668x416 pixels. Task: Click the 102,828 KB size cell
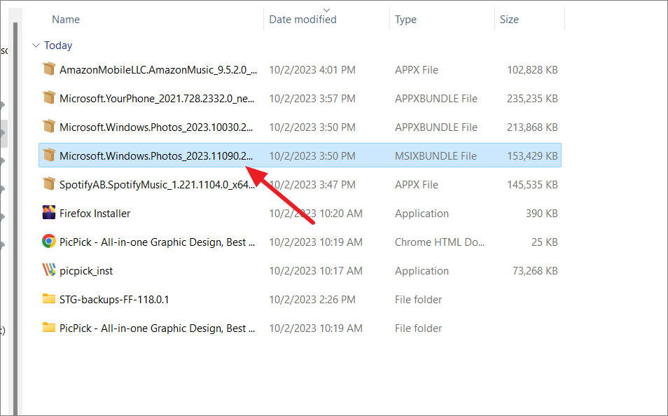point(533,70)
